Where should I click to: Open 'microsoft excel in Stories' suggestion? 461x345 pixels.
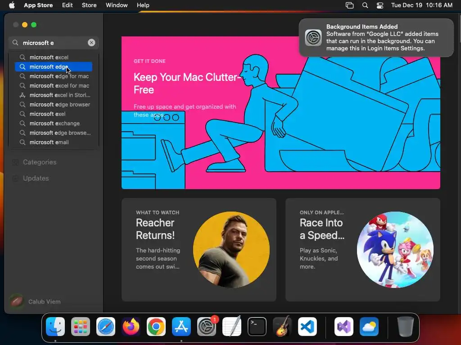[54, 95]
